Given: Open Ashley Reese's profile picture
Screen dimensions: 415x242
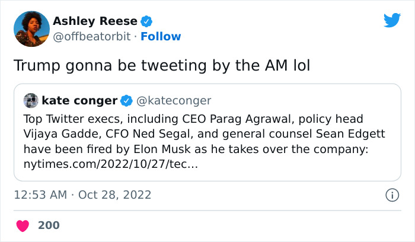Looking at the screenshot, I should pos(30,28).
